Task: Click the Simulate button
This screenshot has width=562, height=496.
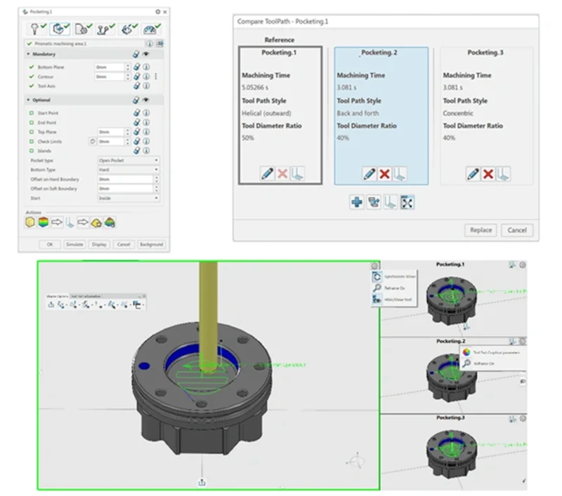Action: pos(74,244)
